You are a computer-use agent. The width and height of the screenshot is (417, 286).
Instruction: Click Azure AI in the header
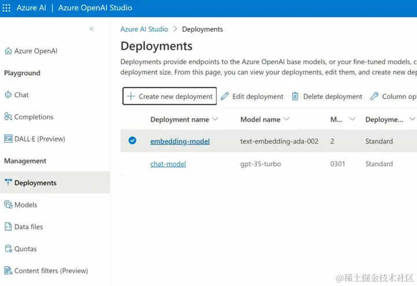pyautogui.click(x=31, y=8)
